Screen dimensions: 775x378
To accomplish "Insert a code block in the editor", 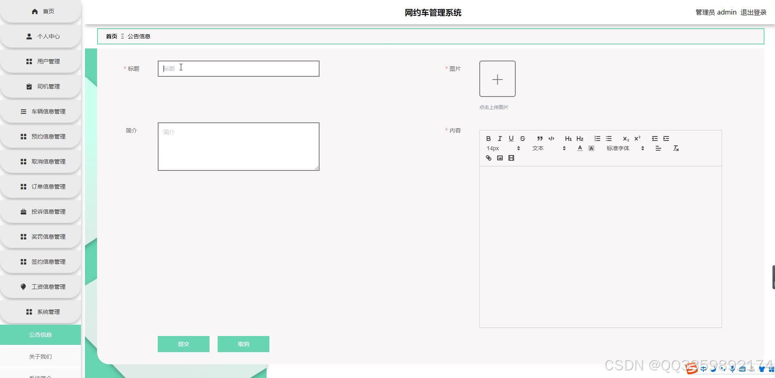I will click(551, 139).
